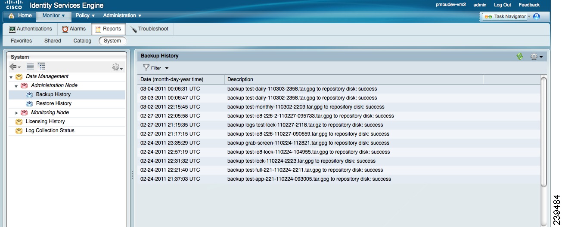The width and height of the screenshot is (562, 227).
Task: Open the Administration menu
Action: 122,16
